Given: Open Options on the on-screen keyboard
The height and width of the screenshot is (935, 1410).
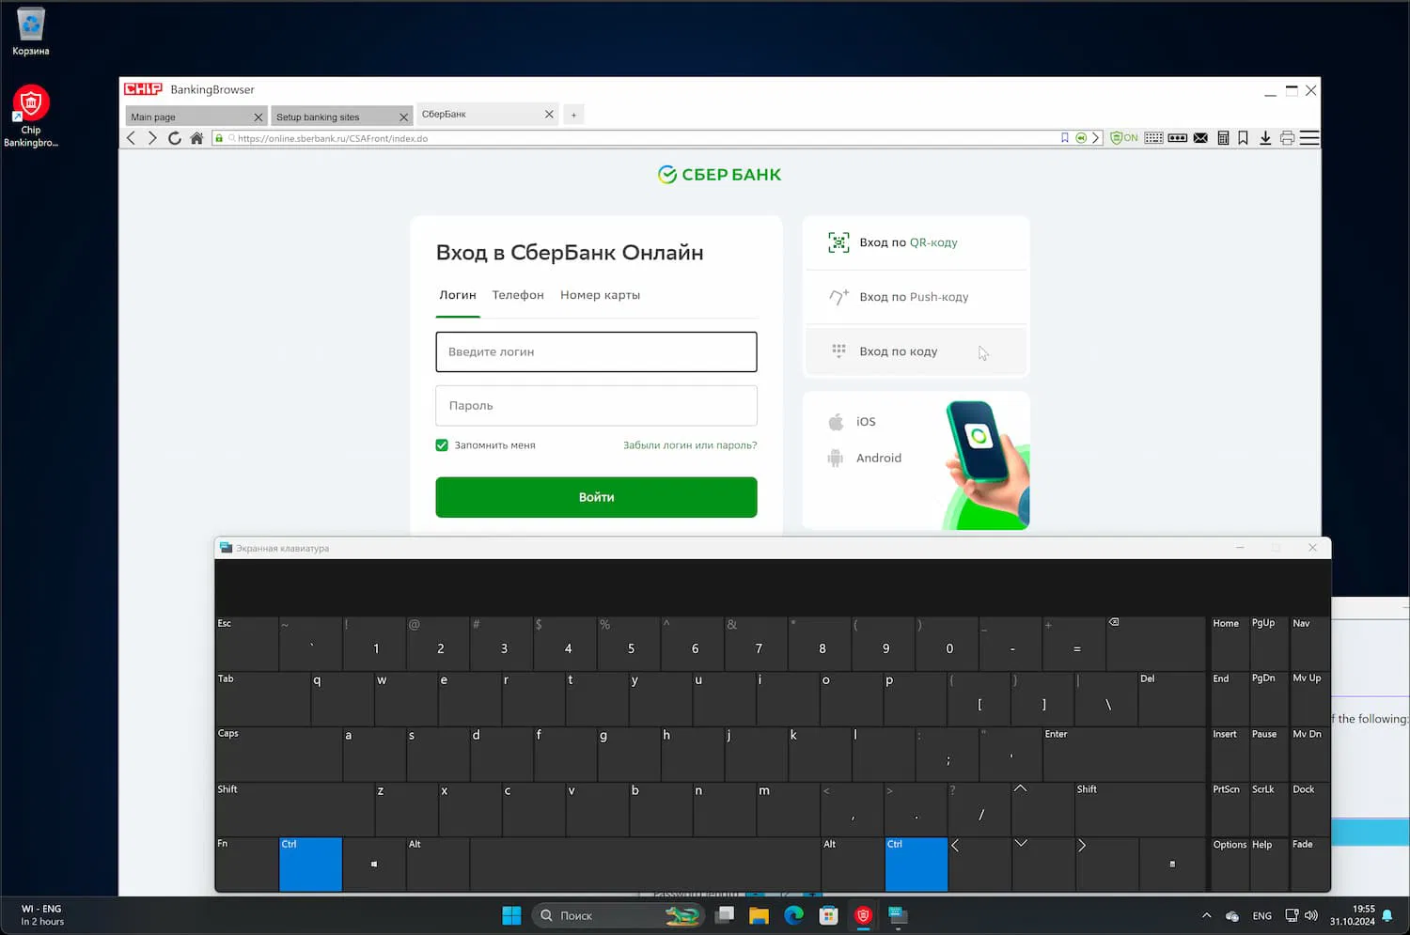Looking at the screenshot, I should coord(1230,864).
